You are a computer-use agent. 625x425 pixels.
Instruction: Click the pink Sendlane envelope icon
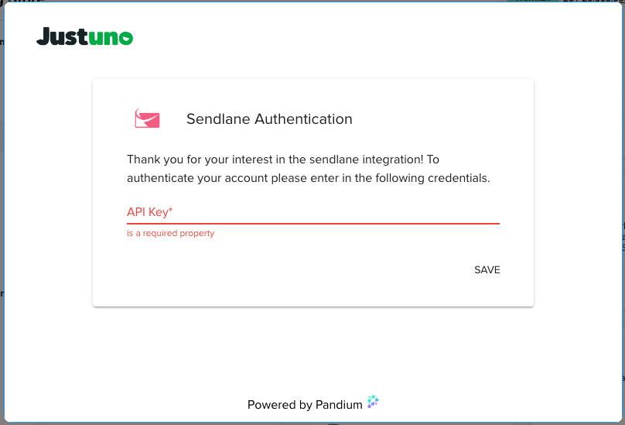point(147,118)
